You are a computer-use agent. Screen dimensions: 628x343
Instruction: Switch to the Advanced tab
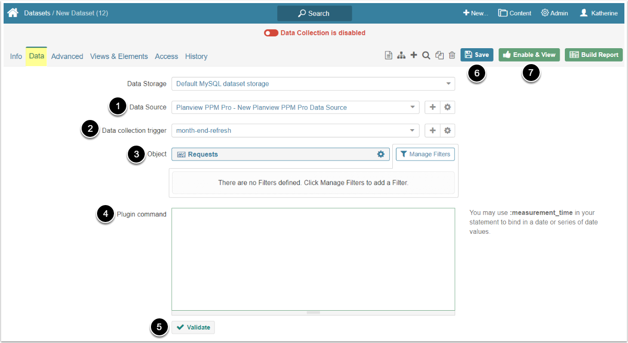[67, 56]
